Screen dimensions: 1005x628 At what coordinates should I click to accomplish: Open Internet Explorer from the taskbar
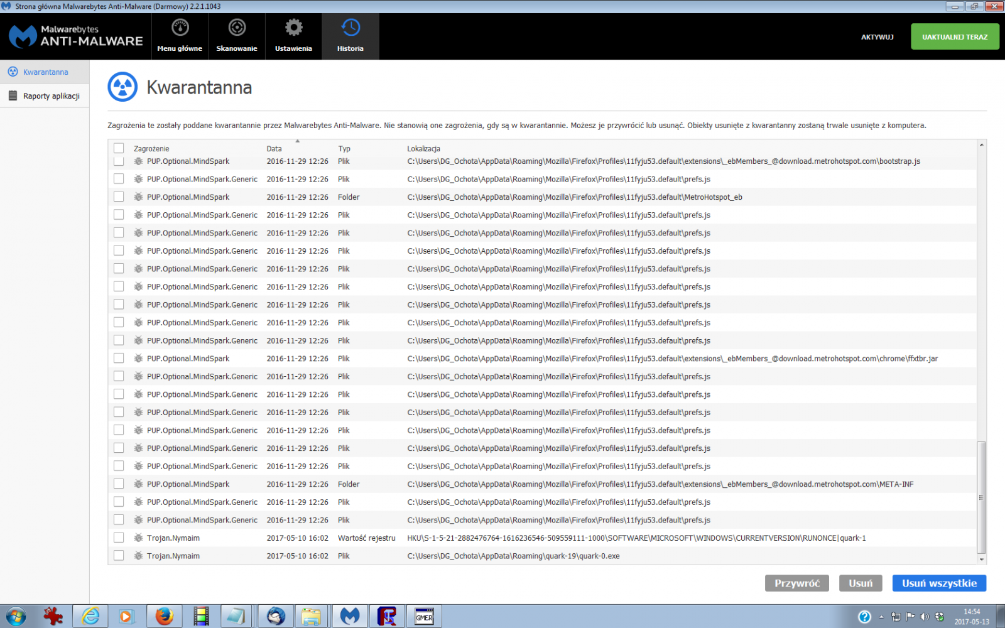coord(91,617)
